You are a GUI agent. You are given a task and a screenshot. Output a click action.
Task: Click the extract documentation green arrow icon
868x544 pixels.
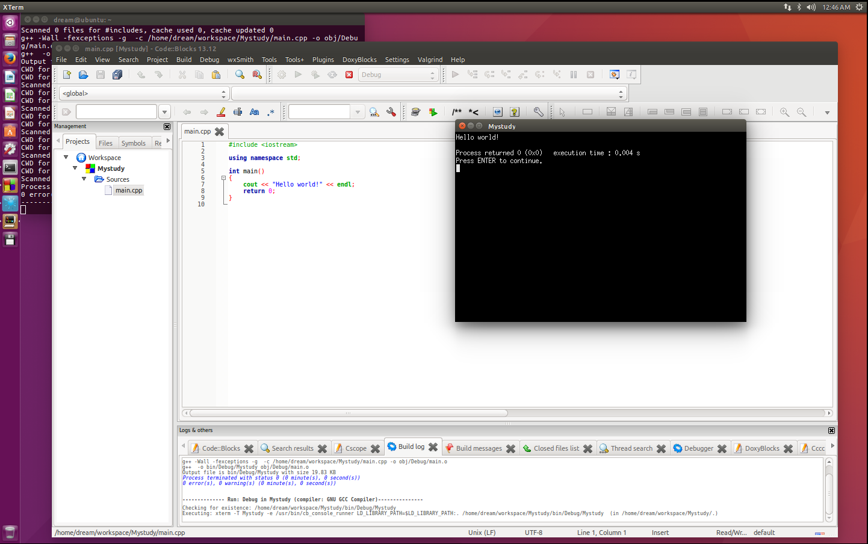click(433, 112)
